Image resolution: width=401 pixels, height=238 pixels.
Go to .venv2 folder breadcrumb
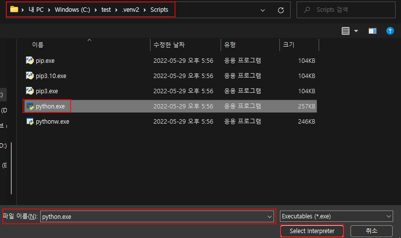(x=131, y=10)
